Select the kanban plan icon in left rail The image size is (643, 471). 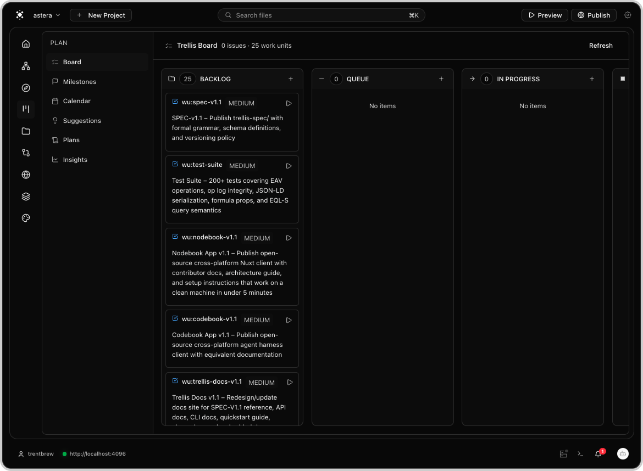pyautogui.click(x=26, y=109)
